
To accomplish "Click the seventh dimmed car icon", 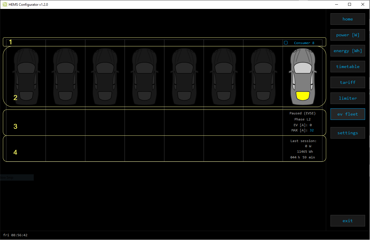I will point(263,77).
